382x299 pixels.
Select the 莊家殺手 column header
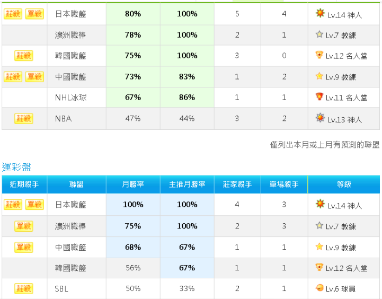click(237, 184)
